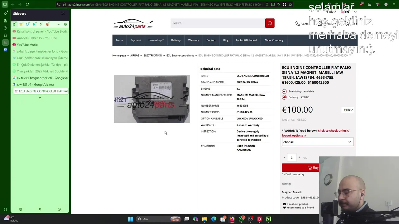Click to check unlock/logout options link
The width and height of the screenshot is (399, 224).
316,133
